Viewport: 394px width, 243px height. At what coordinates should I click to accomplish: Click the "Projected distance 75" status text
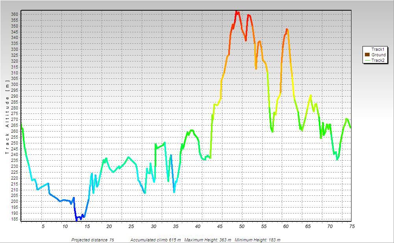tap(93, 240)
